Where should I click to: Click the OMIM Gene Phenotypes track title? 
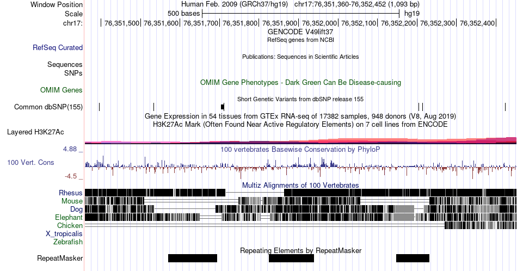[300, 82]
